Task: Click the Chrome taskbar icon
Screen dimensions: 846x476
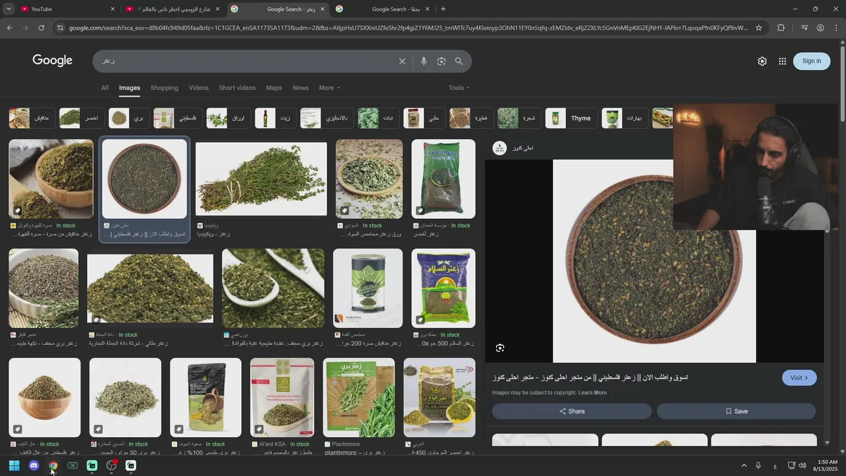Action: click(x=53, y=465)
